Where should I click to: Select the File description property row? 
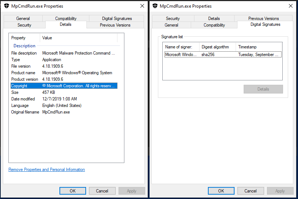(64, 53)
